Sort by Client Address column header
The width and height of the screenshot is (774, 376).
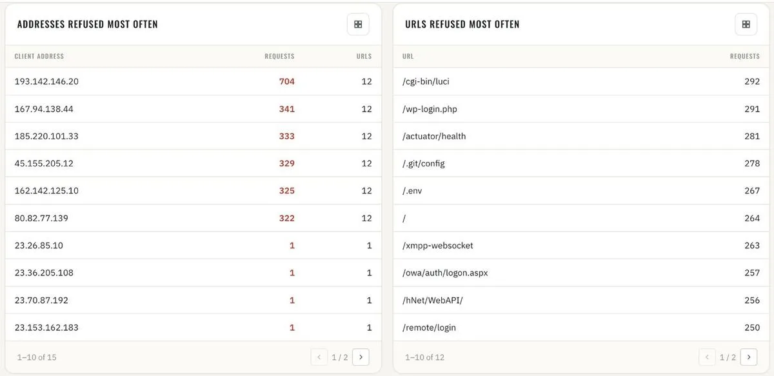click(x=39, y=57)
